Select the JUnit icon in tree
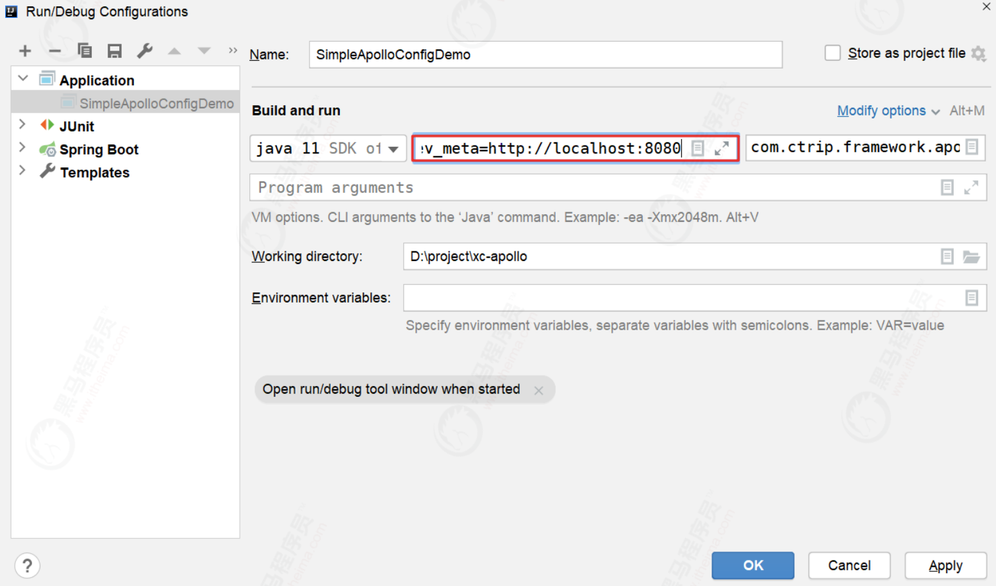Image resolution: width=996 pixels, height=586 pixels. [47, 125]
